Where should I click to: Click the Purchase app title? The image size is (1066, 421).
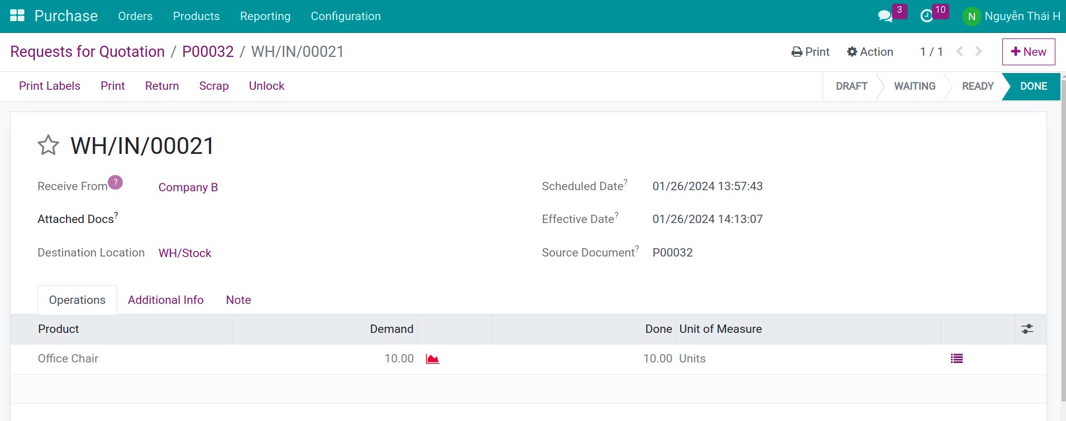[66, 16]
